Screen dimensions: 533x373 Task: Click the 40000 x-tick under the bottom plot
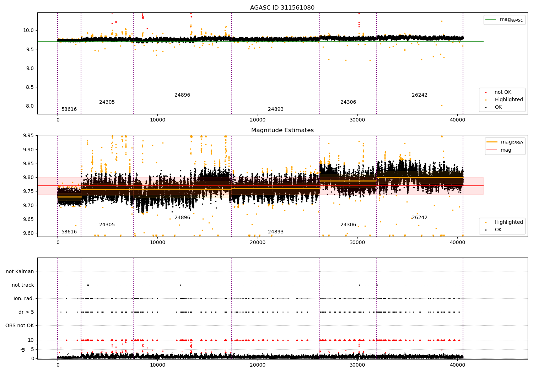pos(457,365)
